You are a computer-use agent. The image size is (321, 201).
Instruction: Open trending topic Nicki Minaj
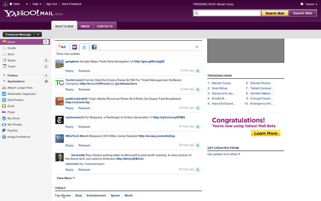[220, 88]
